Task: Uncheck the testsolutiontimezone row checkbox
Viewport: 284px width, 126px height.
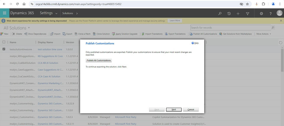Action: tap(4, 49)
